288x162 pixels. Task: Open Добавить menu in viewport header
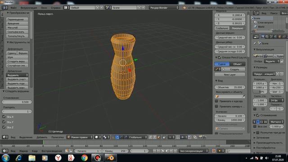point(42,137)
